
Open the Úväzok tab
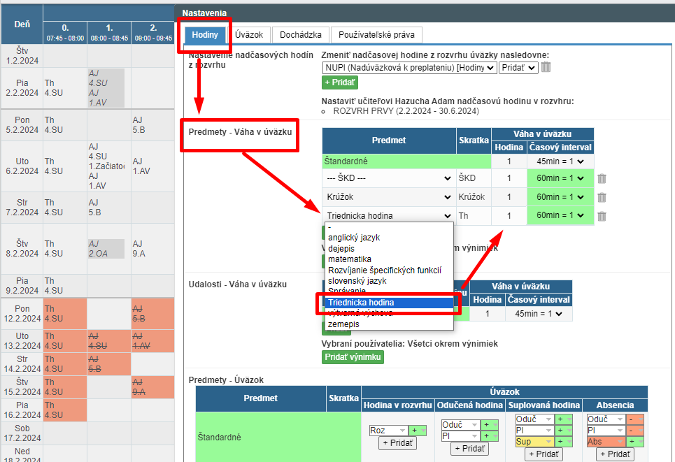[249, 35]
